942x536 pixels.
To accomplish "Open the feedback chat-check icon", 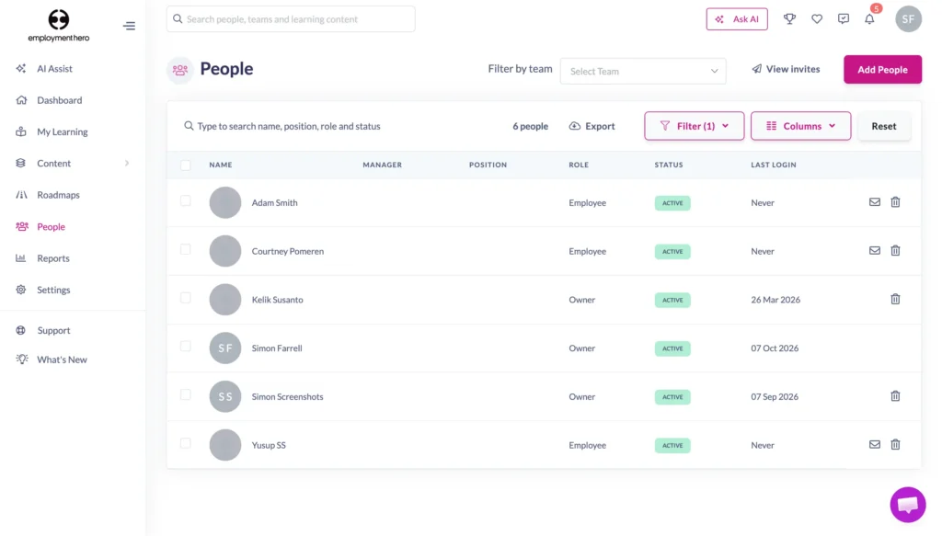I will pos(844,19).
